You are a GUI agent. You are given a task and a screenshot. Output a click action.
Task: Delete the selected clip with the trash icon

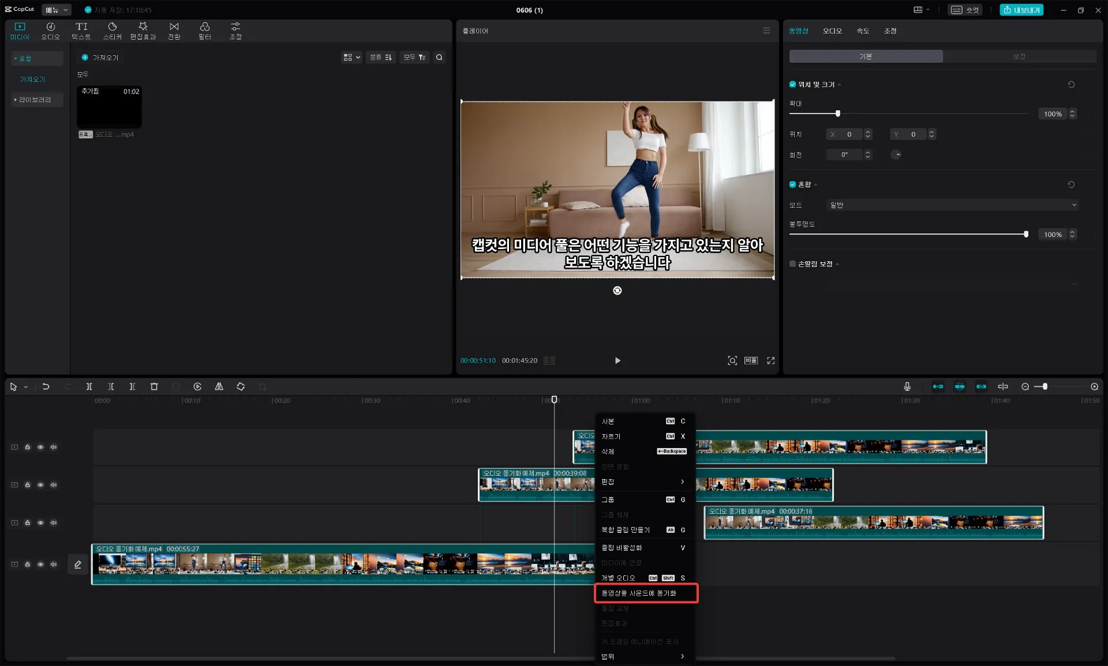tap(154, 386)
